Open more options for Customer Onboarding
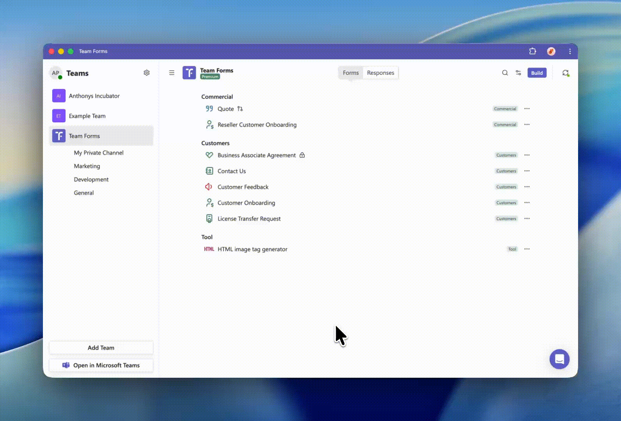 click(527, 203)
